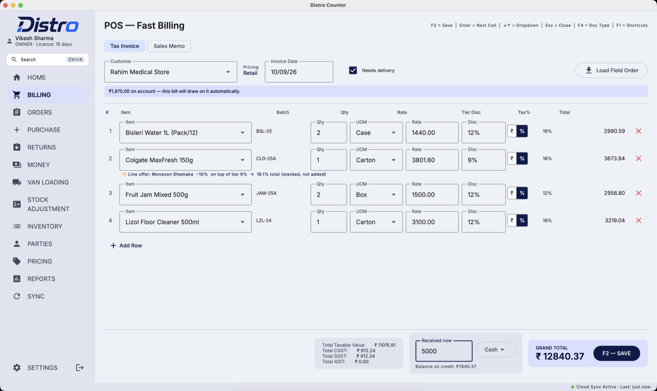Uncheck the Needs delivery checkbox
The image size is (657, 391).
point(353,70)
